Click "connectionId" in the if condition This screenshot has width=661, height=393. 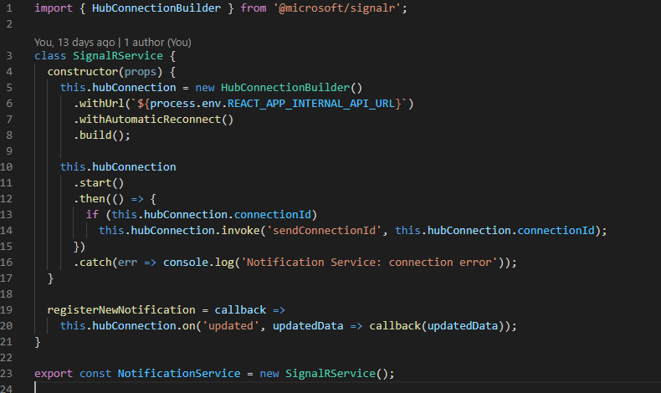272,215
